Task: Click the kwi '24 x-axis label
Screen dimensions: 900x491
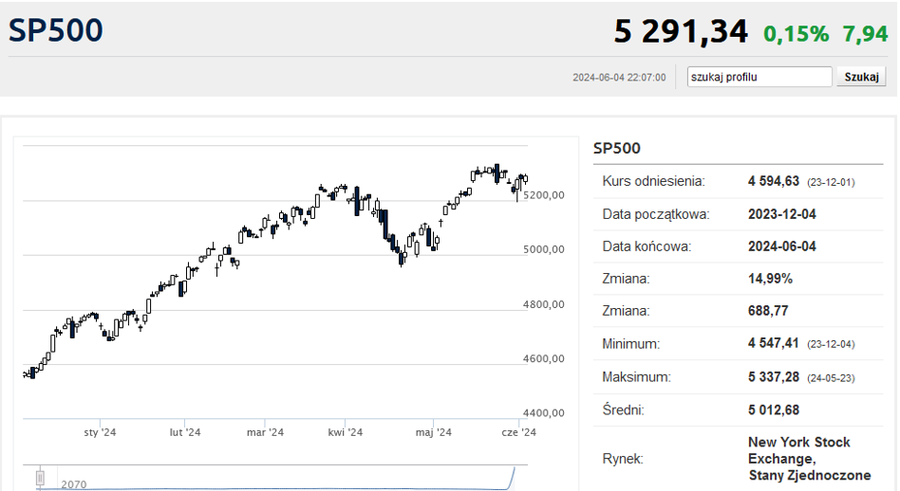Action: (x=345, y=432)
